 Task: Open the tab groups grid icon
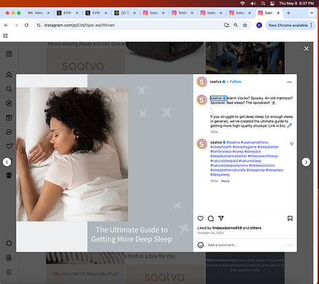point(5,36)
